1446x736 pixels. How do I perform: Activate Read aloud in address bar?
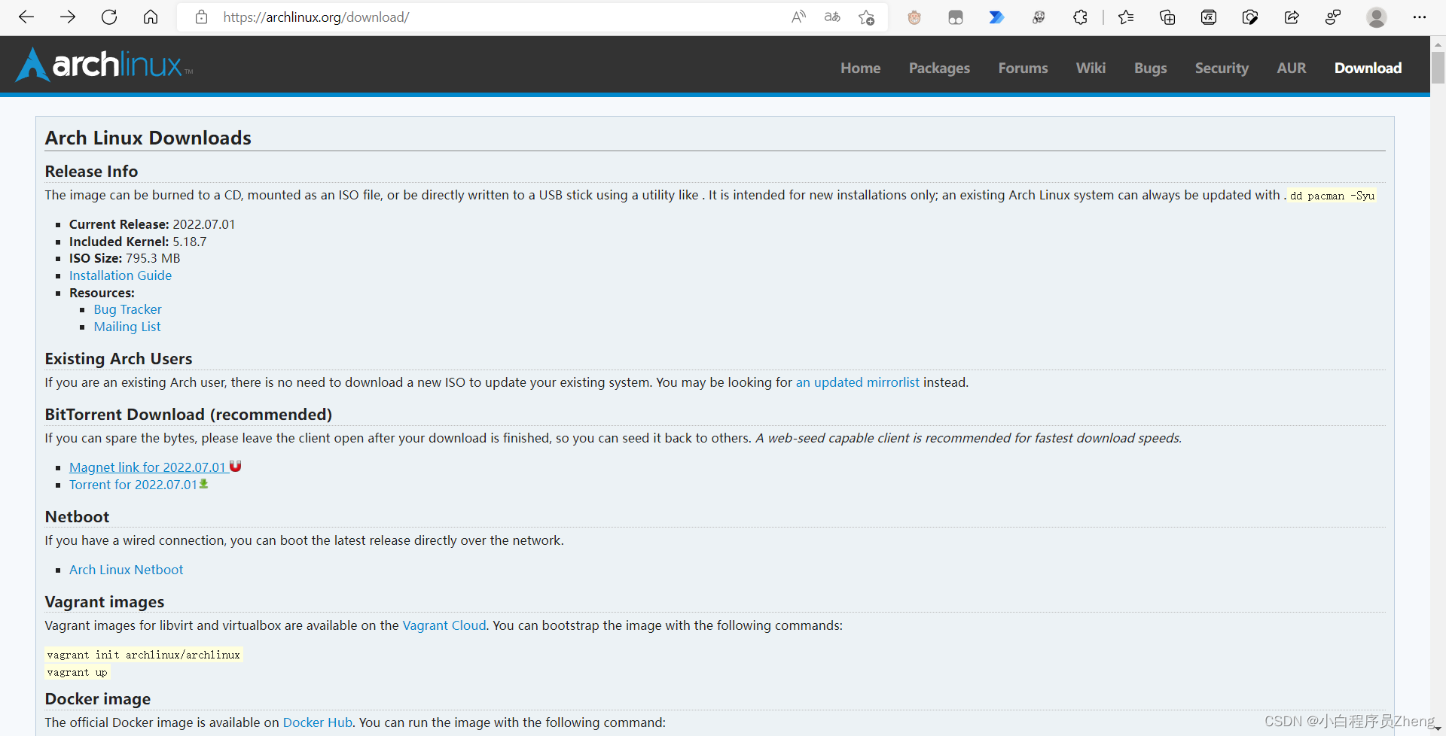799,17
